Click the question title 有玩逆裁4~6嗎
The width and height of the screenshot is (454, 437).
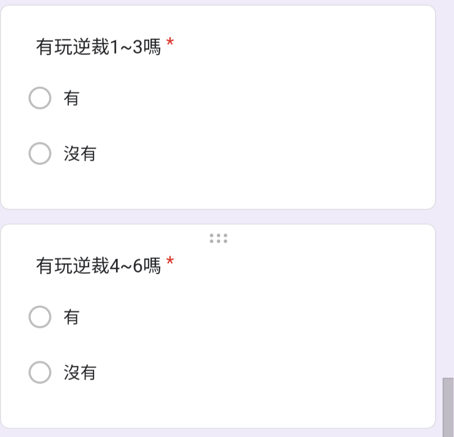[x=98, y=266]
